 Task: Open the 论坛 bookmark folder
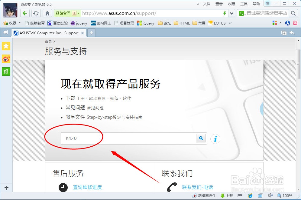tap(164, 23)
